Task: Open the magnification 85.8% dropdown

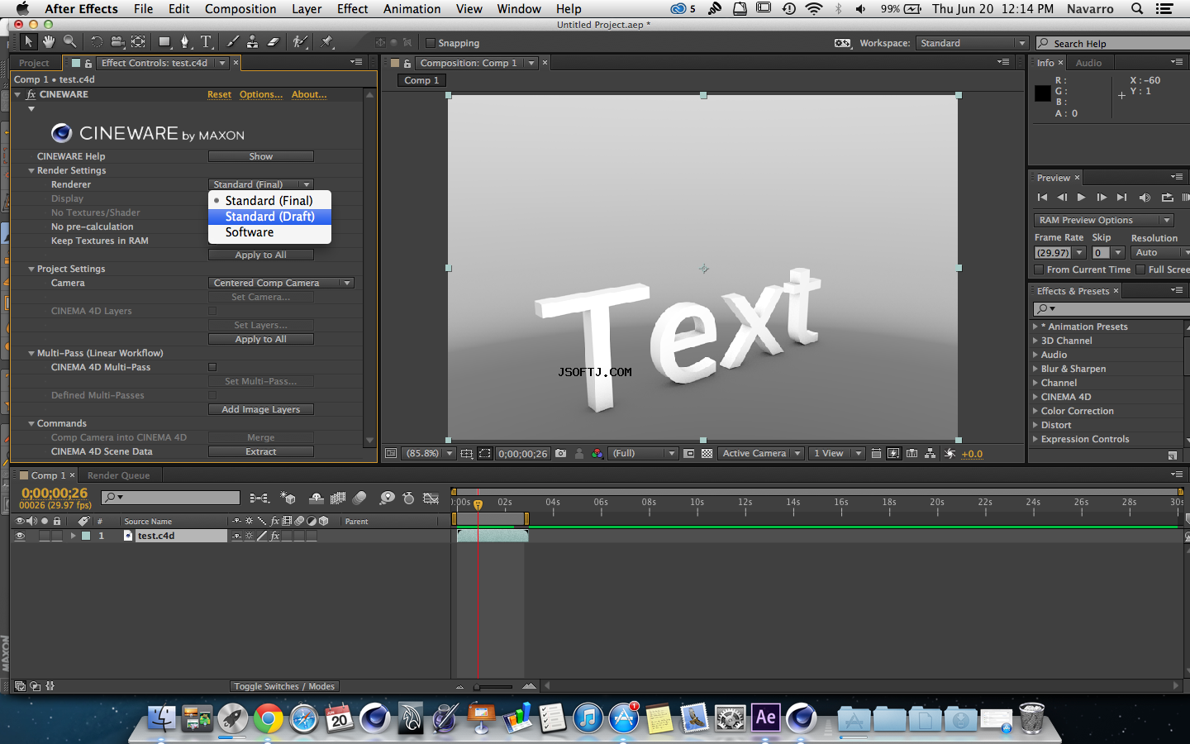Action: coord(428,453)
